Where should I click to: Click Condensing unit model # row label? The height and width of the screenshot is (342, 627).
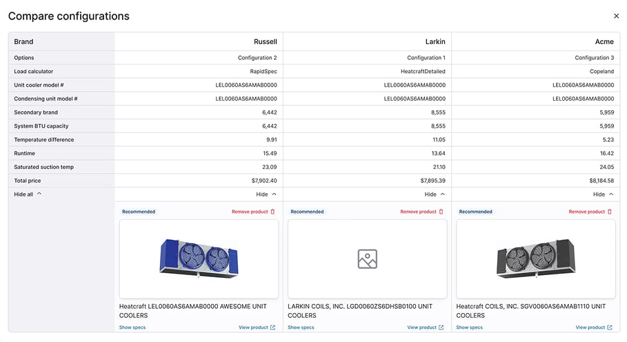[46, 99]
